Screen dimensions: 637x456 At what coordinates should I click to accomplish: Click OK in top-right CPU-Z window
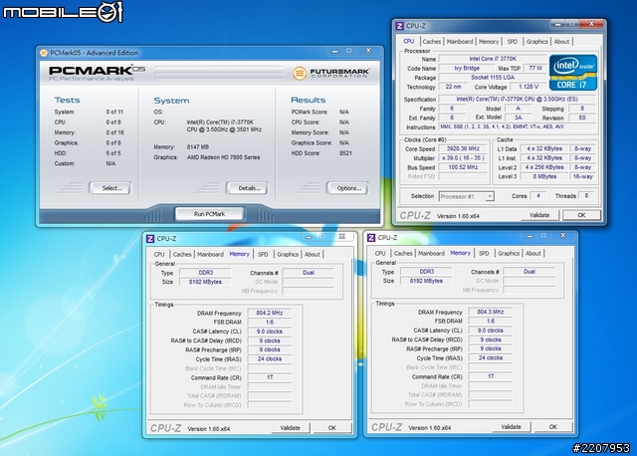[x=581, y=215]
